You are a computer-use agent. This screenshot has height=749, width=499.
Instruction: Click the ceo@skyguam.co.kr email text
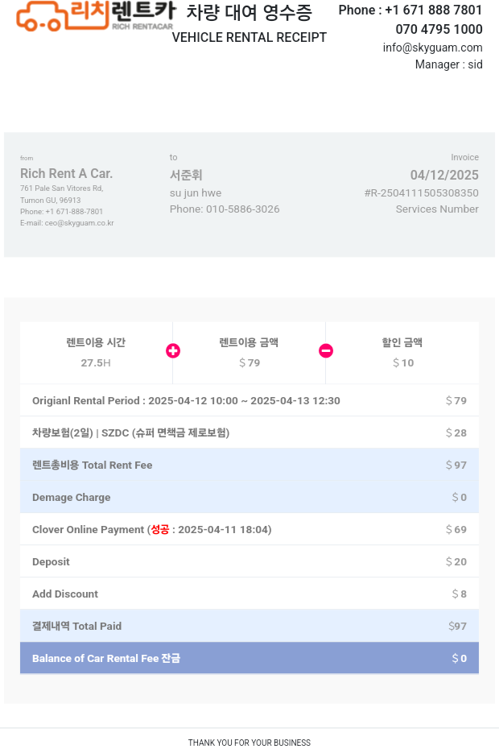click(x=79, y=223)
